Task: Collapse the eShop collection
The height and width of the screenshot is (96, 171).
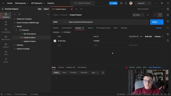Action: (15, 26)
